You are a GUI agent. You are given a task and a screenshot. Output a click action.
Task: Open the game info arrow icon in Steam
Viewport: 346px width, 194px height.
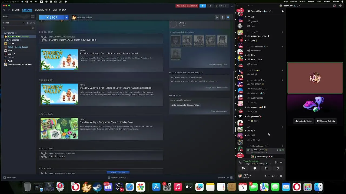(x=222, y=18)
